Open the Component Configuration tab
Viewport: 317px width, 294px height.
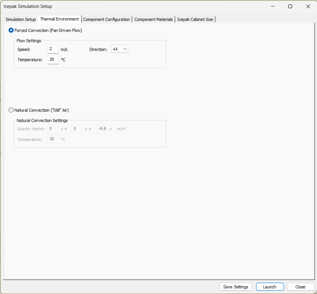click(x=107, y=19)
